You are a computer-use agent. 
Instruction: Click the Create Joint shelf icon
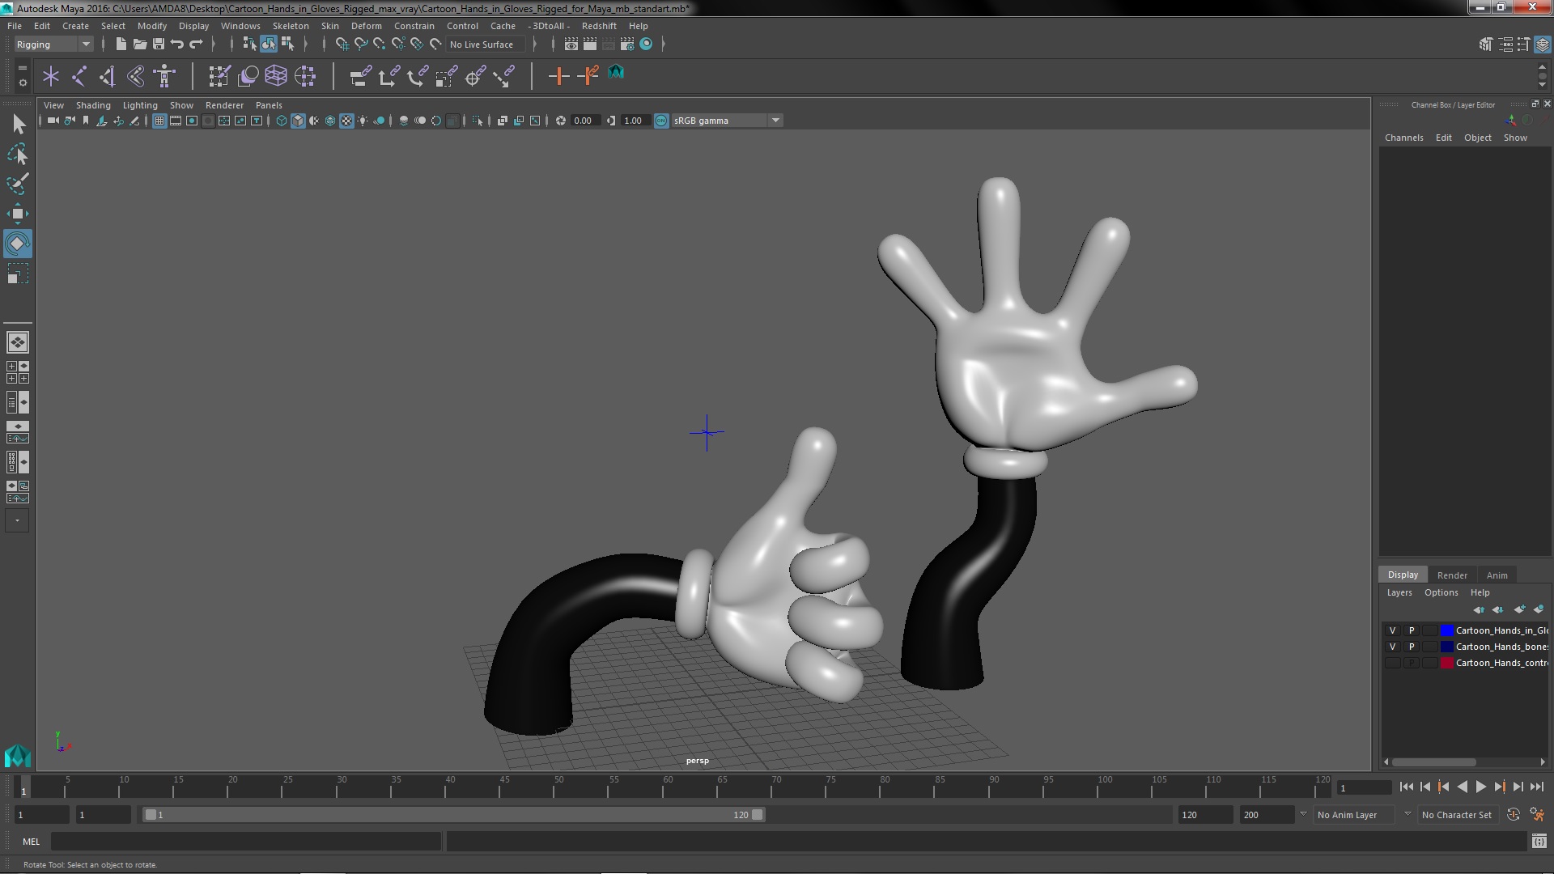[x=79, y=76]
